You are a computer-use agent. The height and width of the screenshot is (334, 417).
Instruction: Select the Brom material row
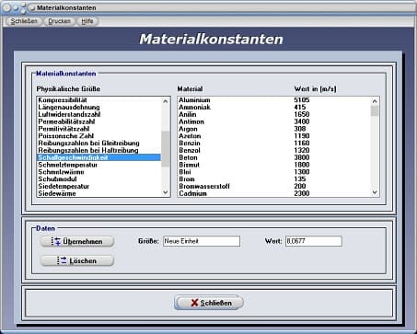pyautogui.click(x=274, y=179)
